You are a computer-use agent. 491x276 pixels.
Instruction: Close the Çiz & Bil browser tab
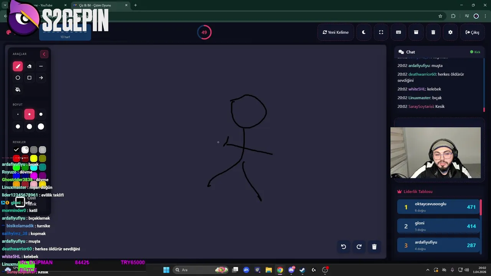pyautogui.click(x=127, y=5)
